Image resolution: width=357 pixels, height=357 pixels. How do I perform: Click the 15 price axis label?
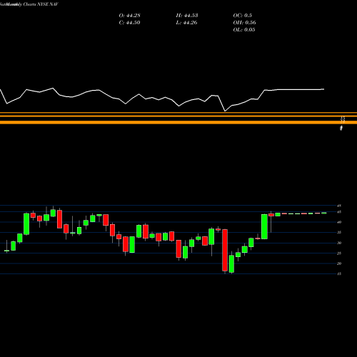coord(339,273)
